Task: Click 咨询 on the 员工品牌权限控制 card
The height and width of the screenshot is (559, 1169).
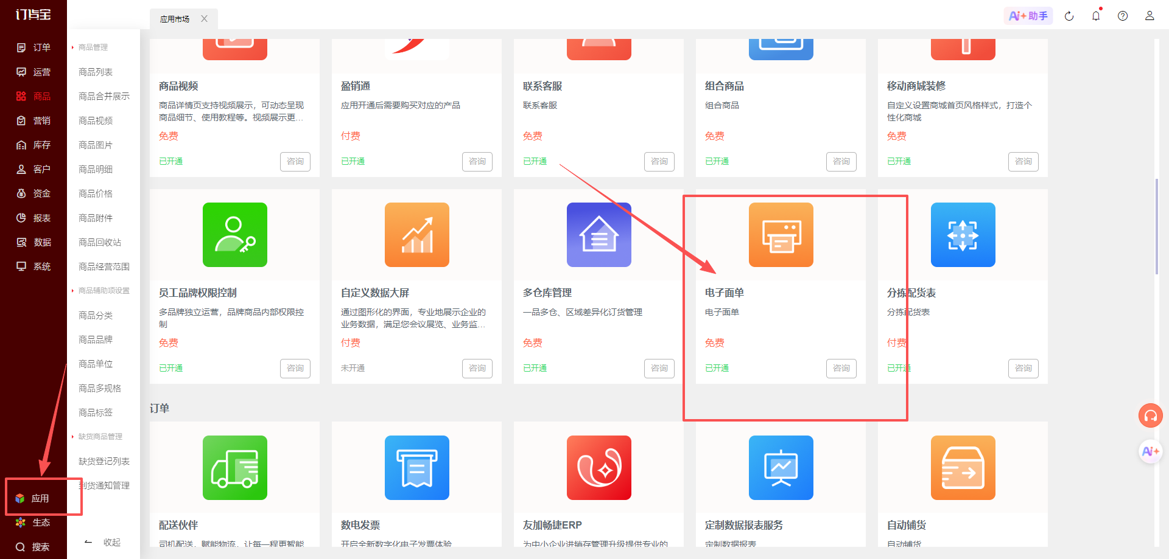Action: (x=295, y=368)
